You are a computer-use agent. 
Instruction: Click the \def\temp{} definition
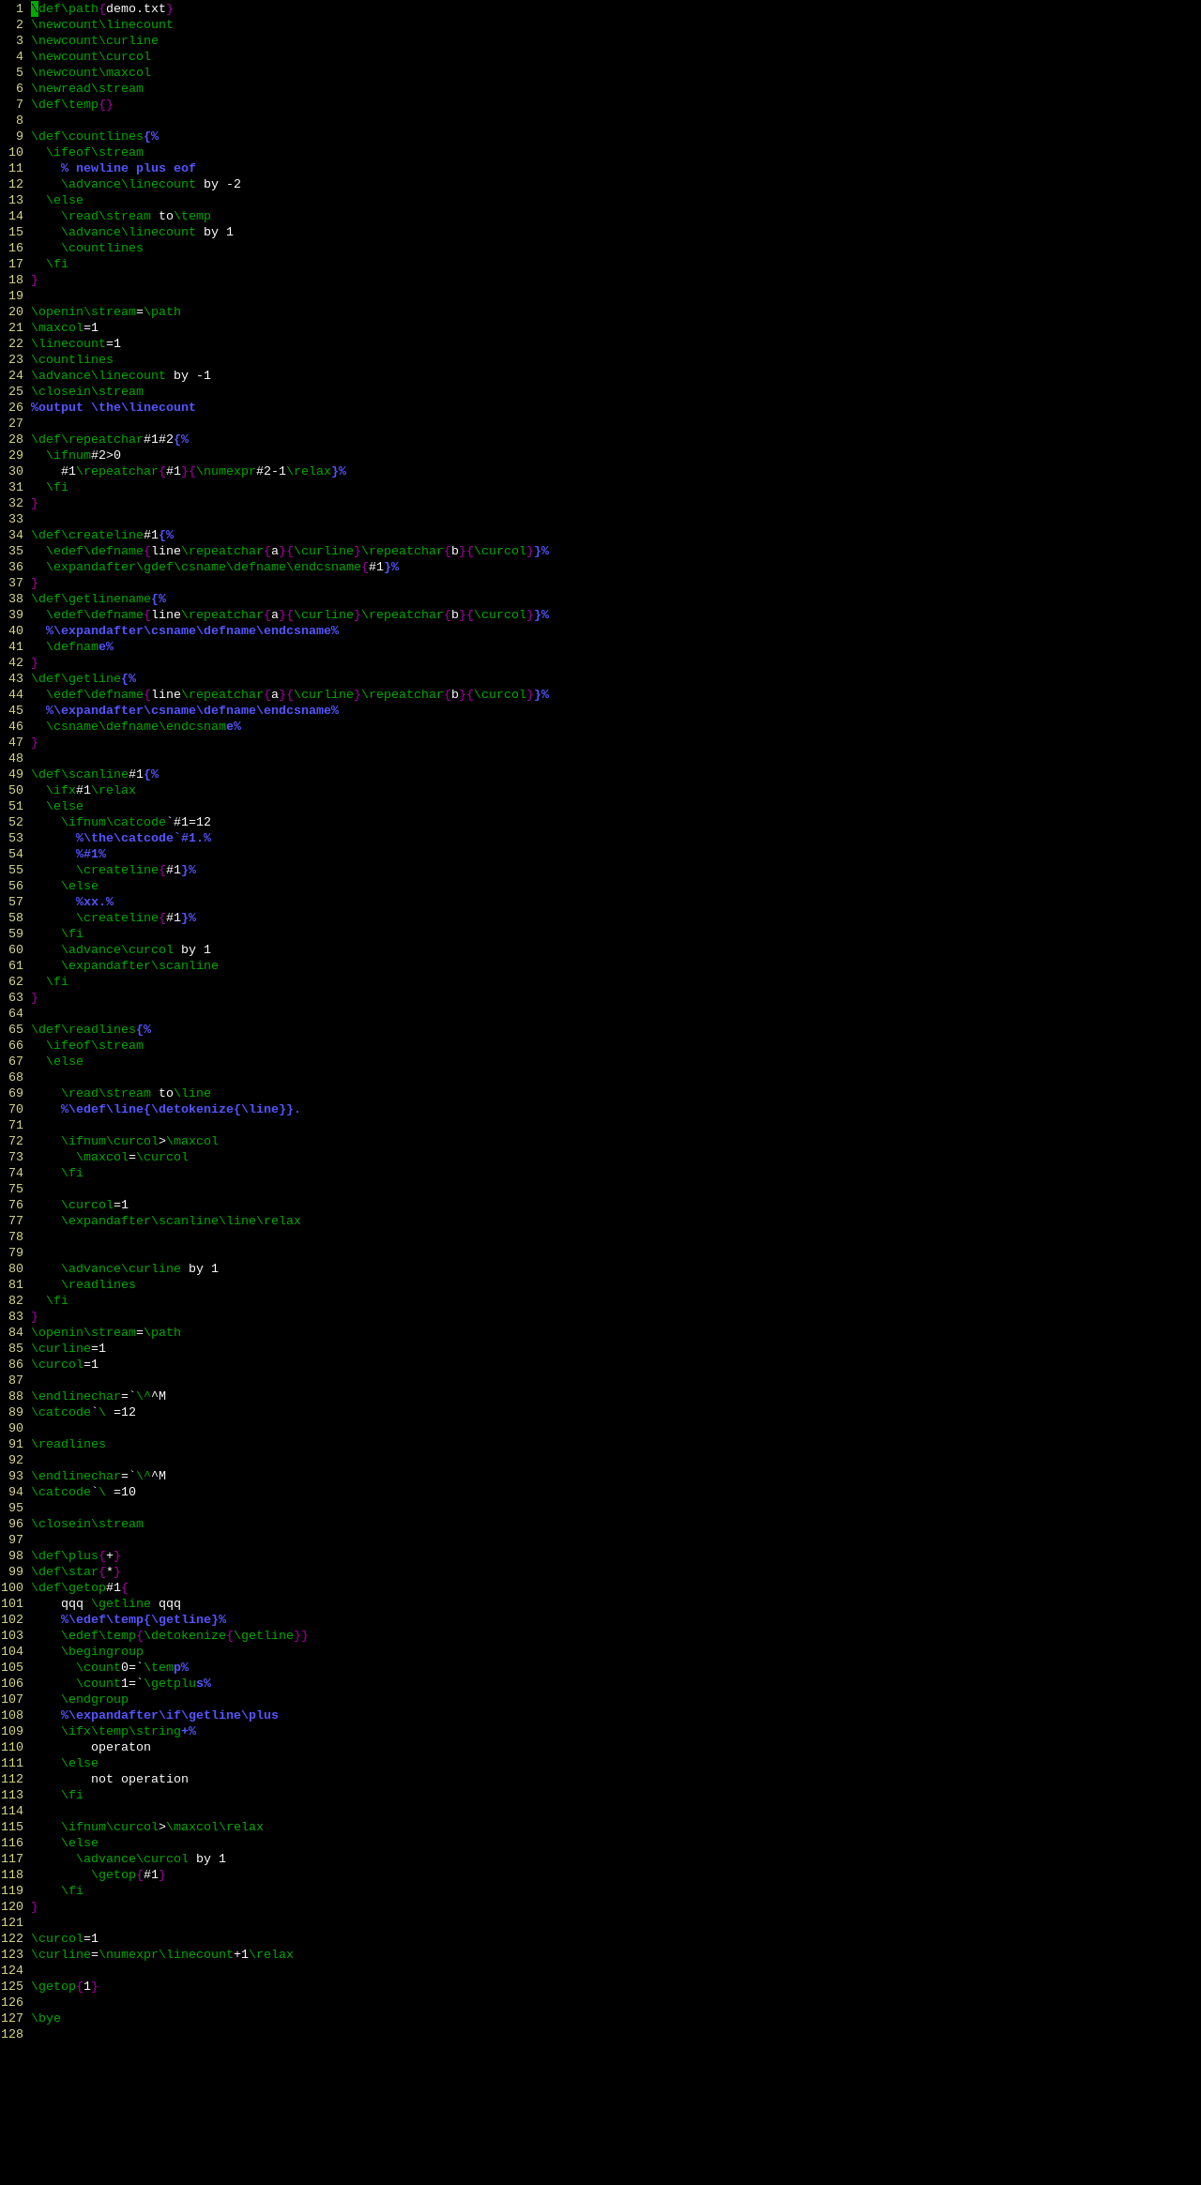(72, 104)
